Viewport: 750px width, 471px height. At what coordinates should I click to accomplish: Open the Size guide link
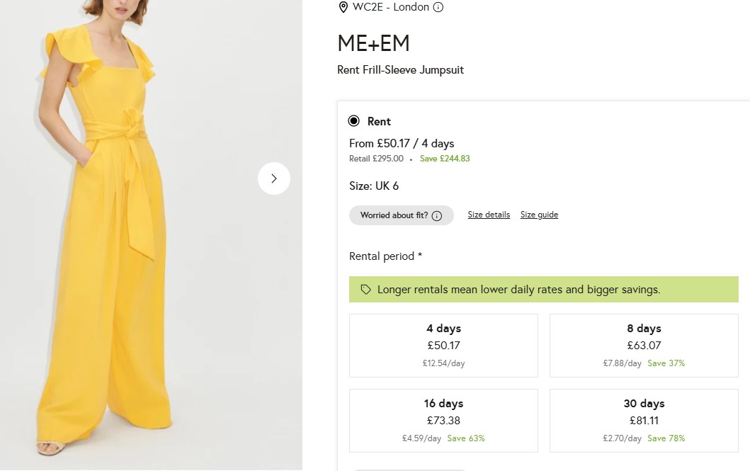[539, 215]
